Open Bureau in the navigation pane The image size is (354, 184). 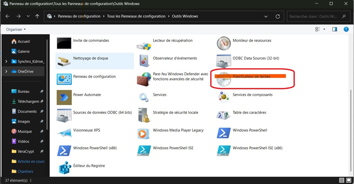pos(23,91)
